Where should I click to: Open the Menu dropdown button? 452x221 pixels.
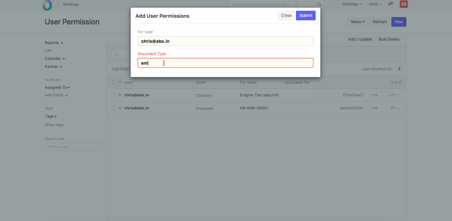click(x=358, y=22)
